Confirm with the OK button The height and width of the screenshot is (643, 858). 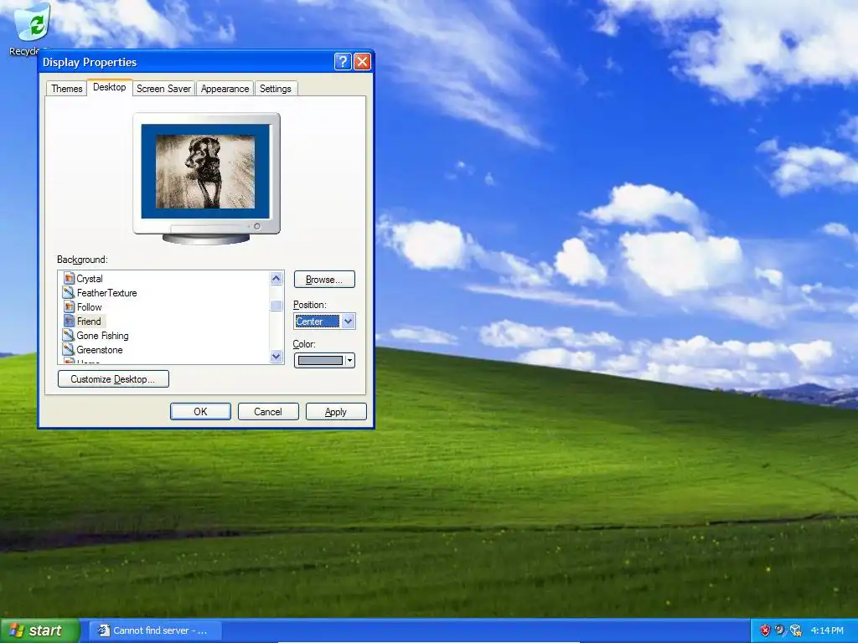pos(200,412)
